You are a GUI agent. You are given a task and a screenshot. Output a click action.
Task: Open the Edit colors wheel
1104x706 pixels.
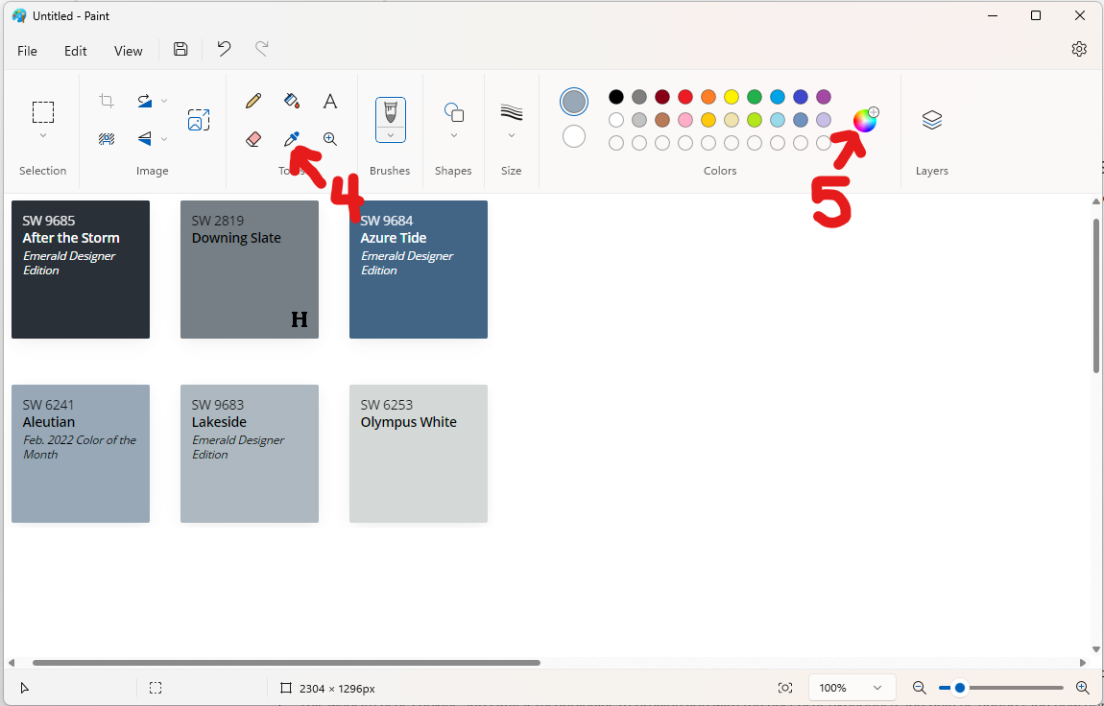click(864, 120)
